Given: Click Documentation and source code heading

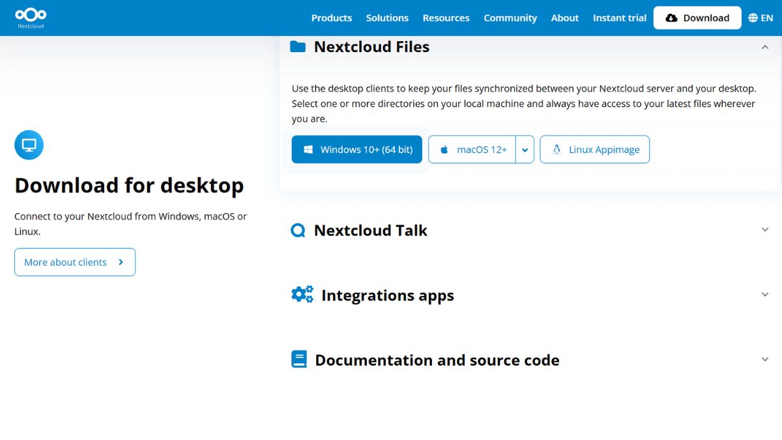Looking at the screenshot, I should tap(437, 360).
